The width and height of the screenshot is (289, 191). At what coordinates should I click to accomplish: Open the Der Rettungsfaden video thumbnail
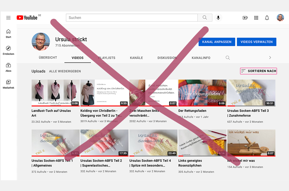click(x=202, y=93)
